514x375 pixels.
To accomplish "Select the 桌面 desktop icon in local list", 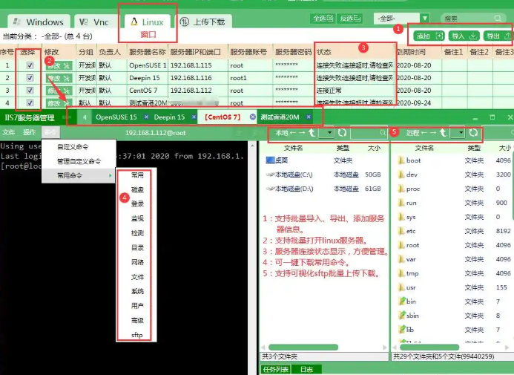I will (x=271, y=160).
